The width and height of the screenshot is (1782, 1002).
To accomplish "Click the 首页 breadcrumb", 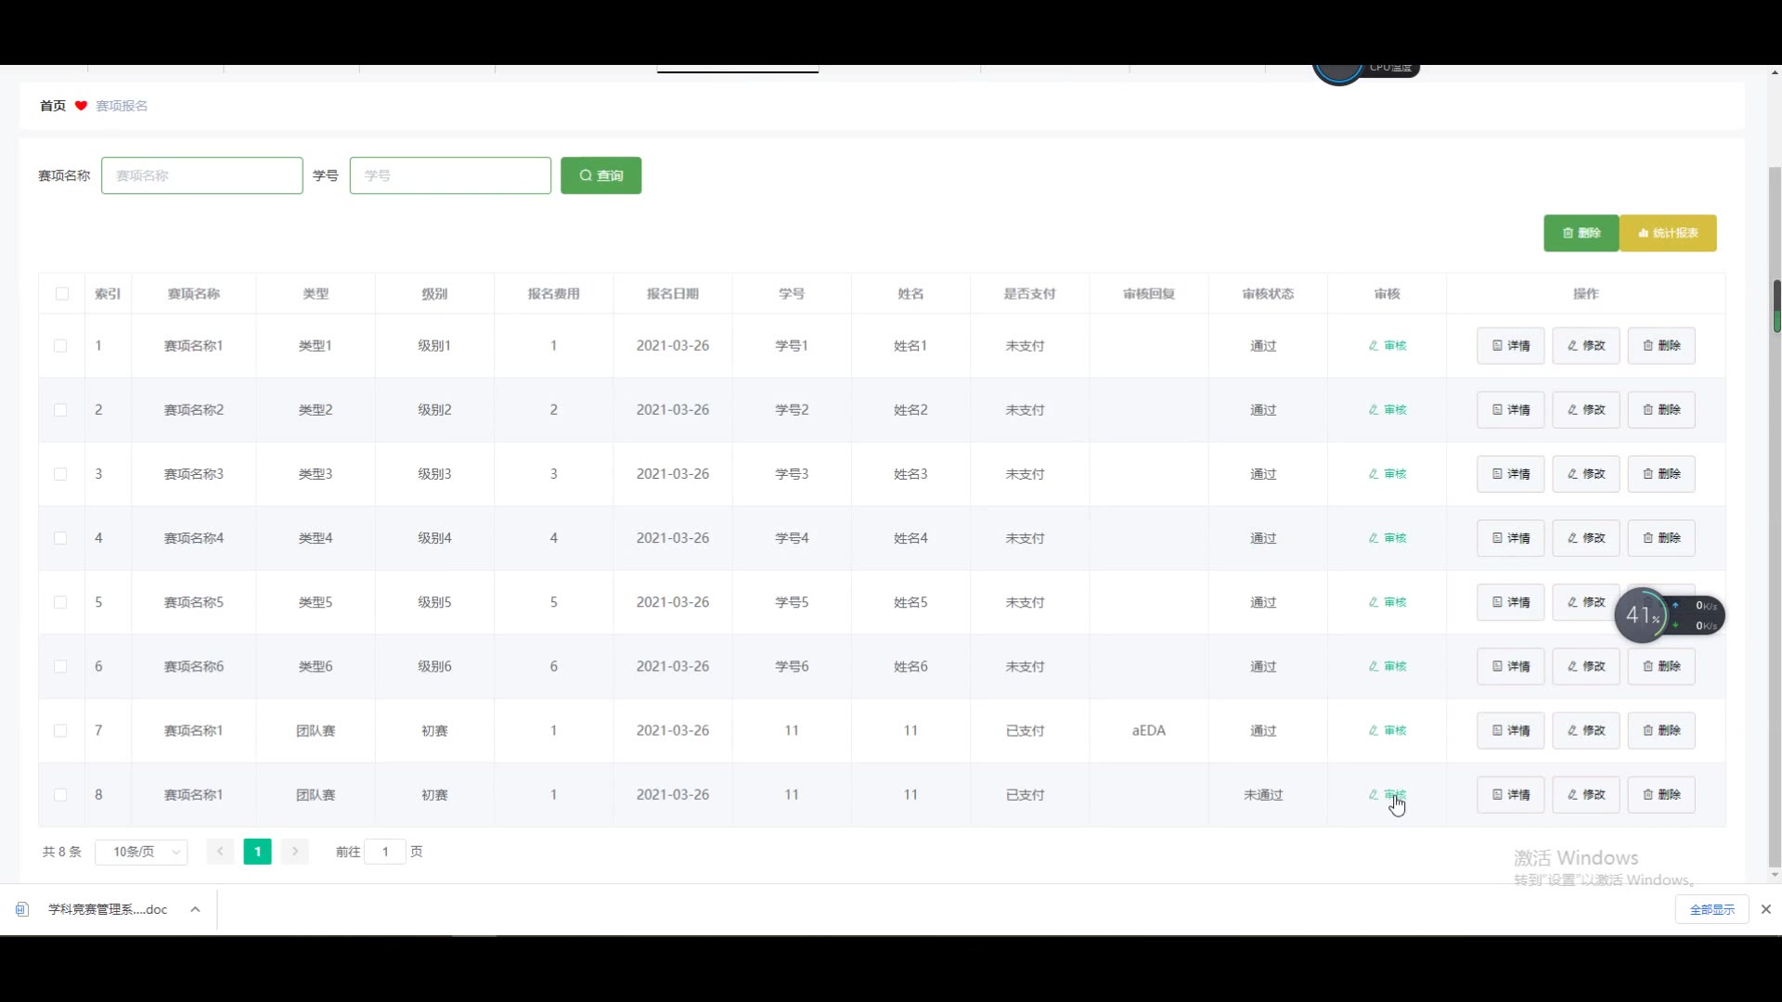I will pyautogui.click(x=53, y=106).
